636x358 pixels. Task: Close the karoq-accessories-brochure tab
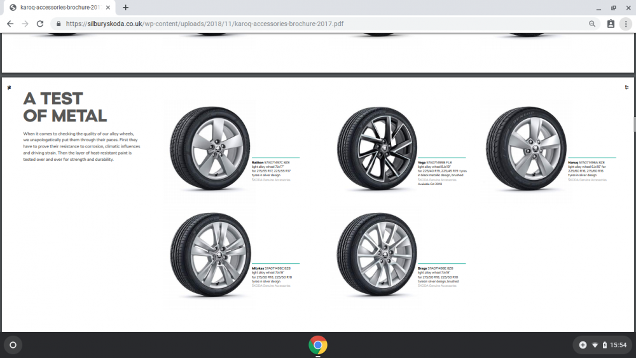[108, 7]
